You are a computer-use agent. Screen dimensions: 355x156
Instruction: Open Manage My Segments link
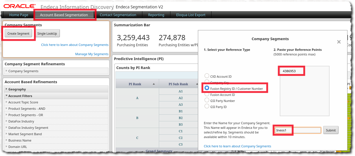[92, 54]
